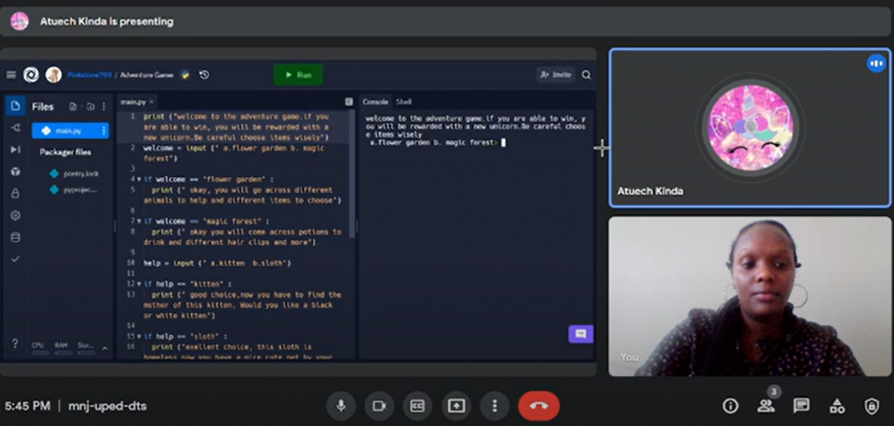Expand the CPU RAM resources panel
This screenshot has height=426, width=894.
pos(105,348)
